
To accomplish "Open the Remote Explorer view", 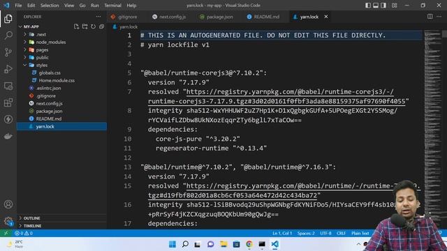I will 8,86.
